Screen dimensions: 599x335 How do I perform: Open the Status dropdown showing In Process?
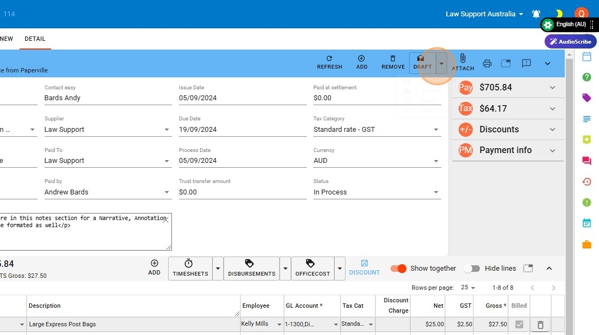tap(376, 192)
